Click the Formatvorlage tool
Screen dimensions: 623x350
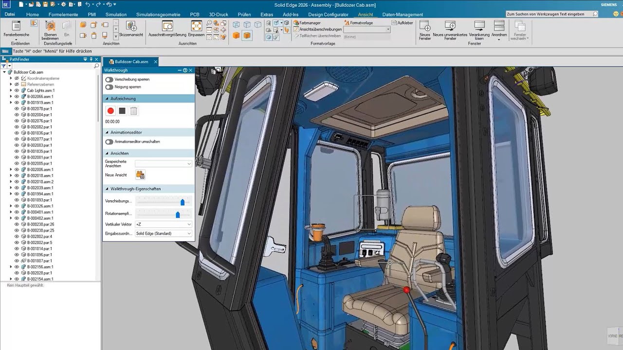point(358,23)
